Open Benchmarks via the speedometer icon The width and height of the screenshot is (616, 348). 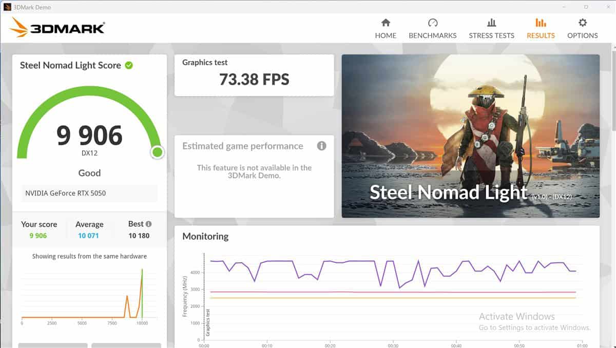pos(433,23)
